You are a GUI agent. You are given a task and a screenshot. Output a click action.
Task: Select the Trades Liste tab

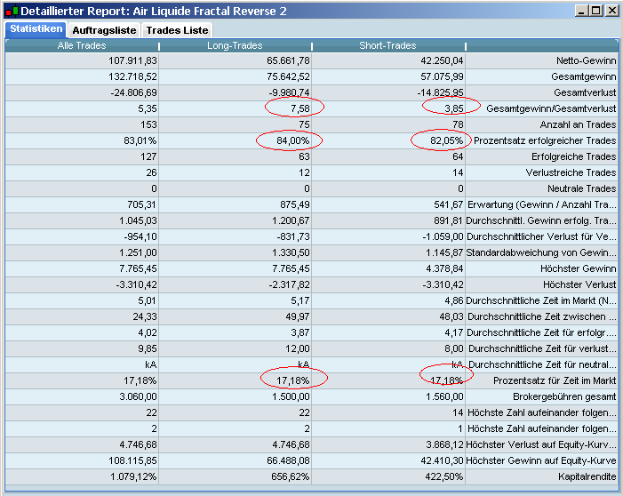pyautogui.click(x=177, y=30)
